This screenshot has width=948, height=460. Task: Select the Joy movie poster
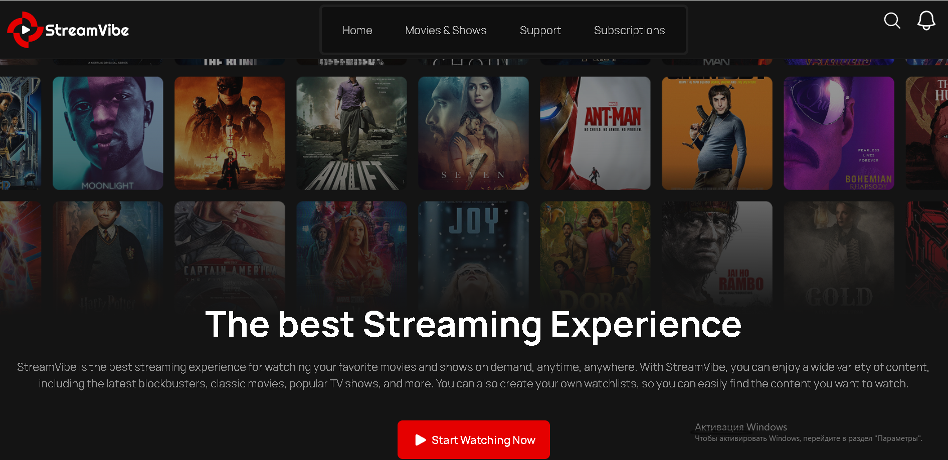click(473, 258)
